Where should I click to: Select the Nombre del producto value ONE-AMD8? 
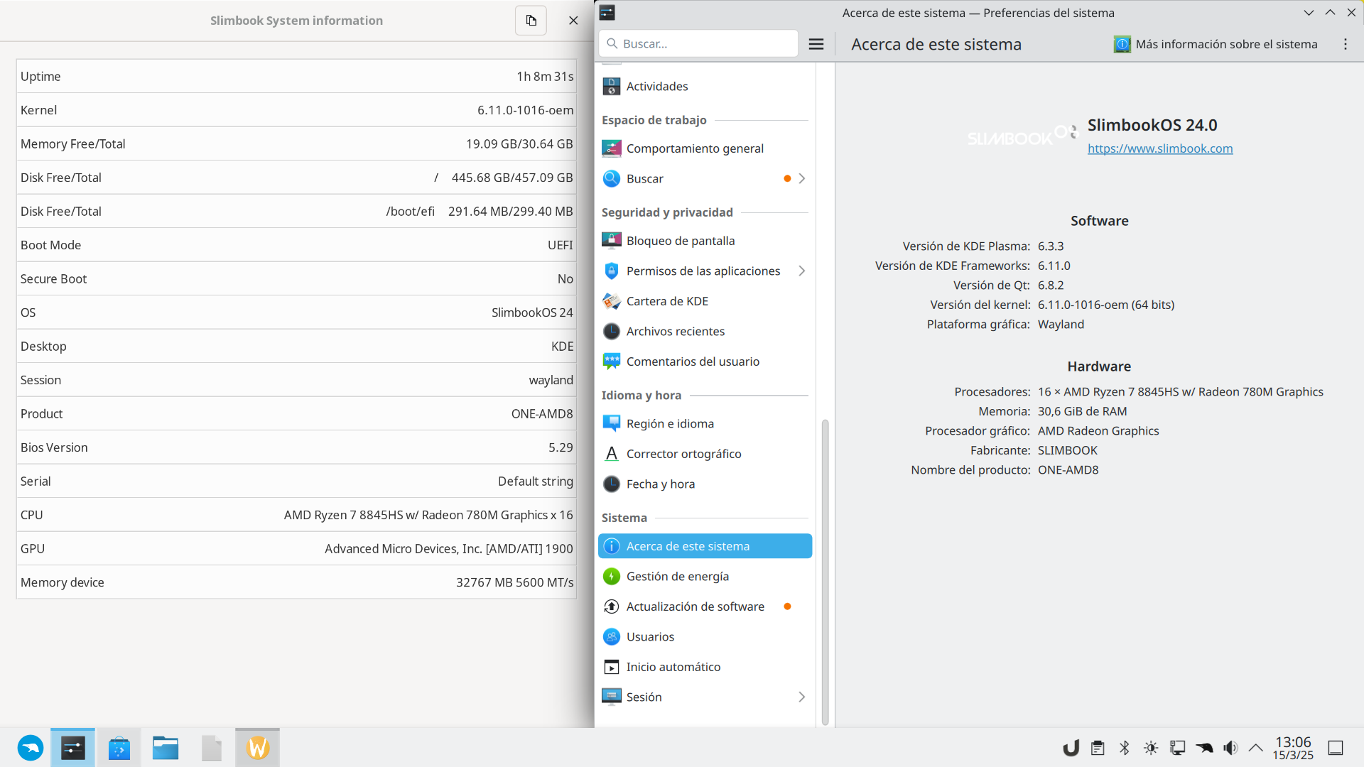(1068, 470)
